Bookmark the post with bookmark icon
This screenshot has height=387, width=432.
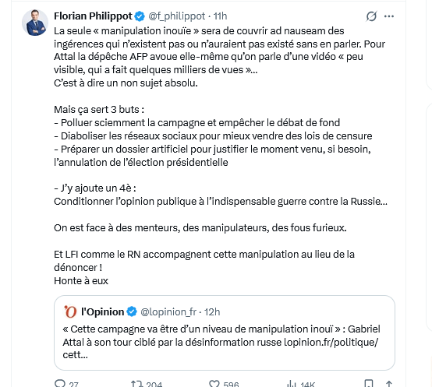[x=369, y=383]
